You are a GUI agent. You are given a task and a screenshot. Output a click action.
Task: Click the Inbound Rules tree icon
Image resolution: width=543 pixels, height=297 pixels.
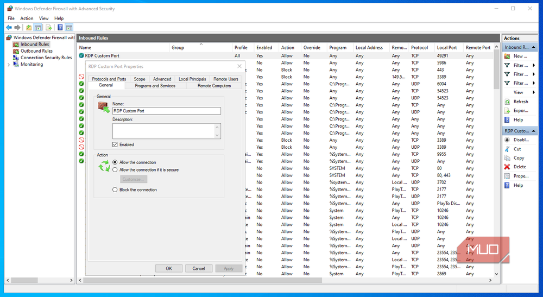click(x=16, y=45)
